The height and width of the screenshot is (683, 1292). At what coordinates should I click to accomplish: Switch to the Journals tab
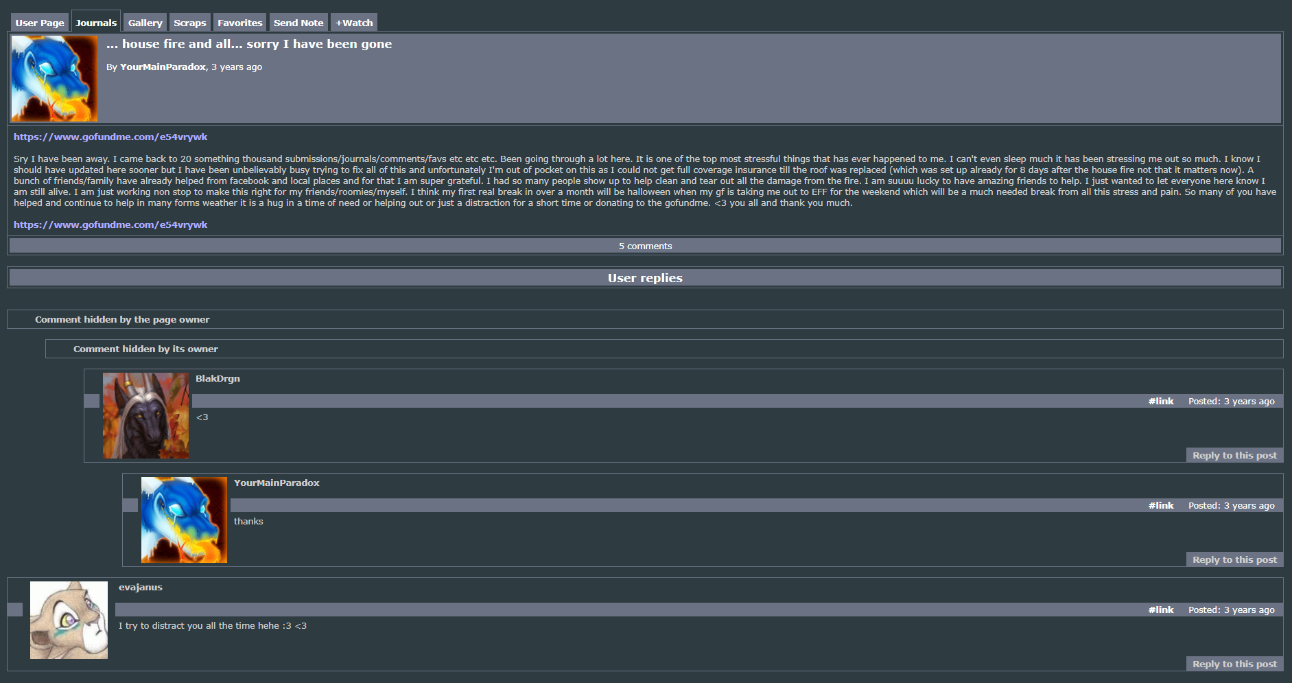coord(96,22)
